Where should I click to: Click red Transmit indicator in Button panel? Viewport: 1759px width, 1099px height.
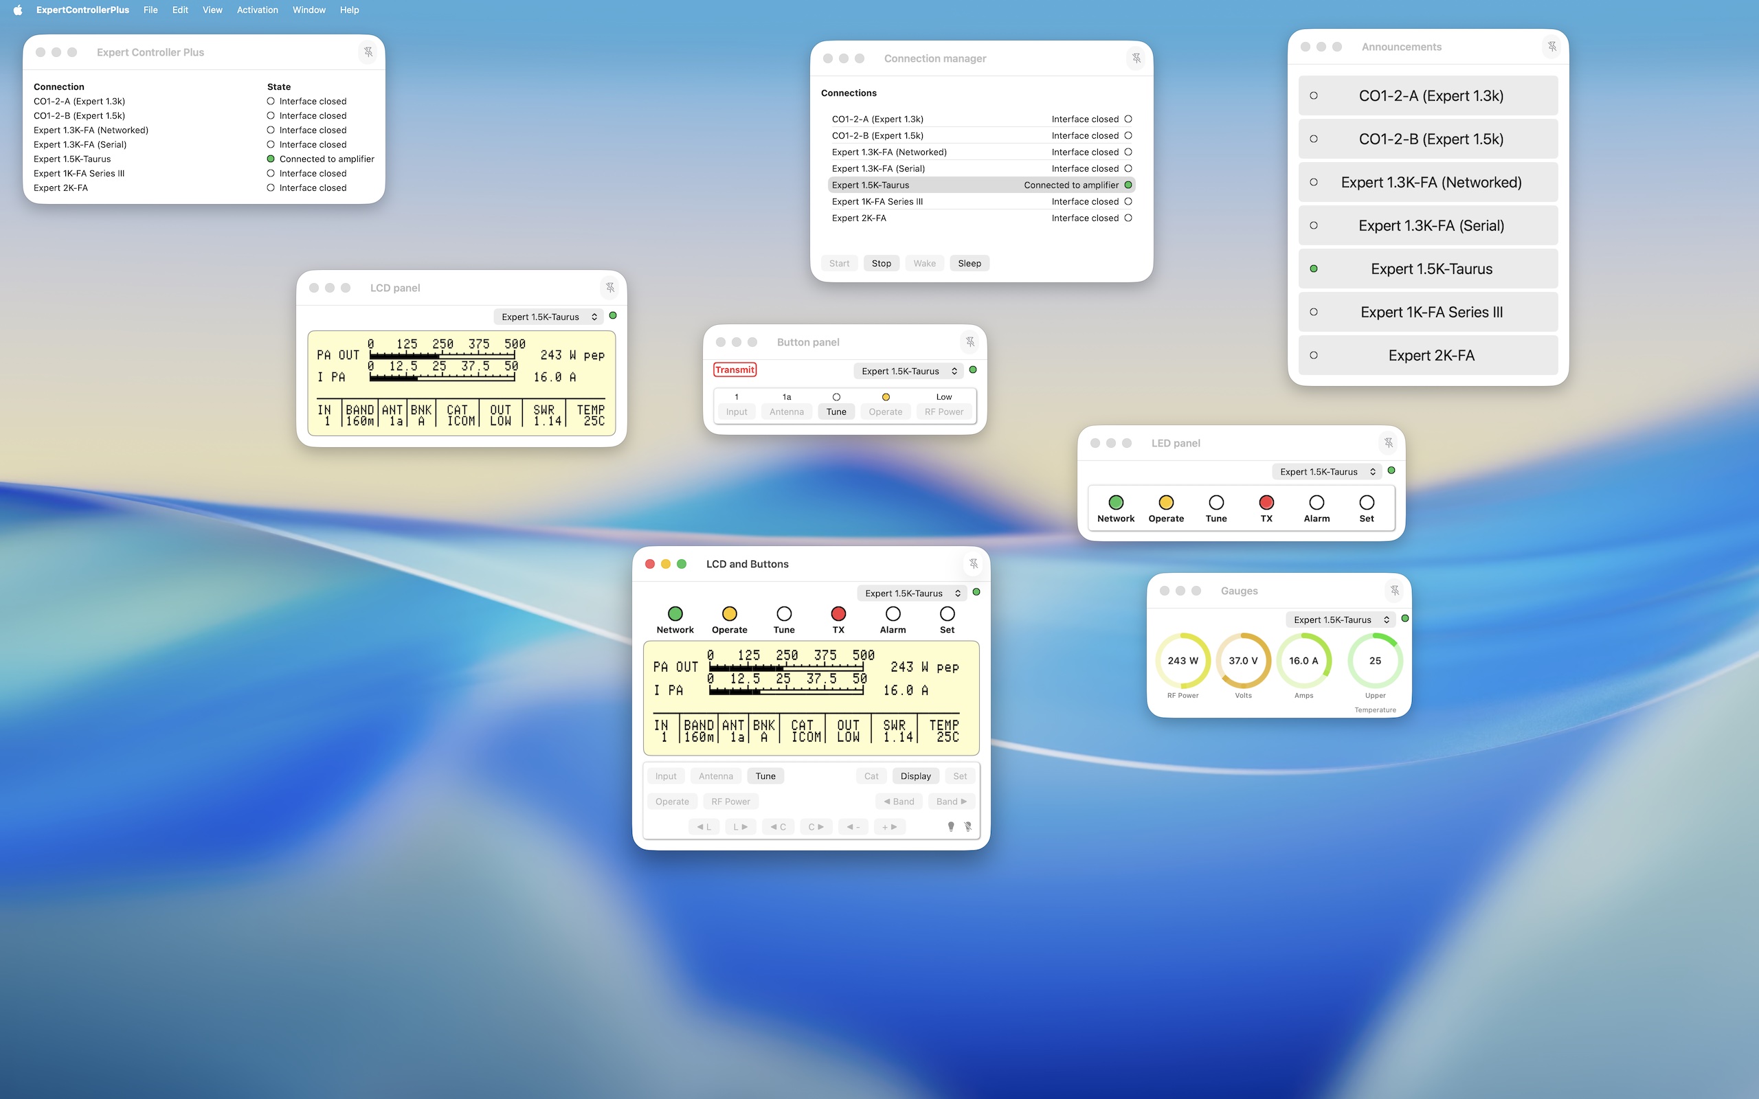(735, 370)
